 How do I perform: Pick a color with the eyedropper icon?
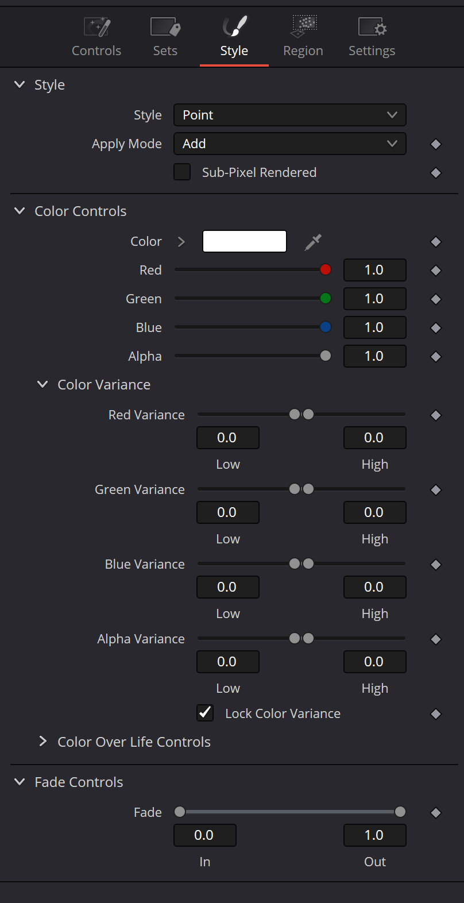pyautogui.click(x=313, y=242)
